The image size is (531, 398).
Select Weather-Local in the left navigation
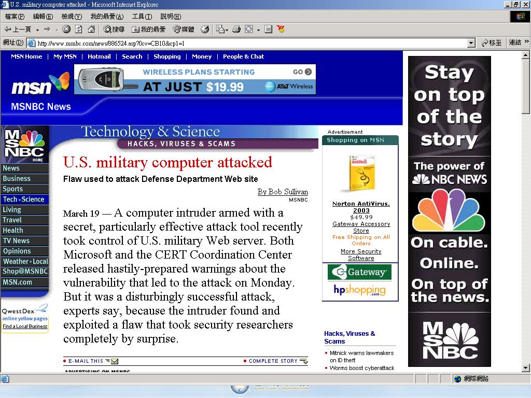[x=25, y=261]
